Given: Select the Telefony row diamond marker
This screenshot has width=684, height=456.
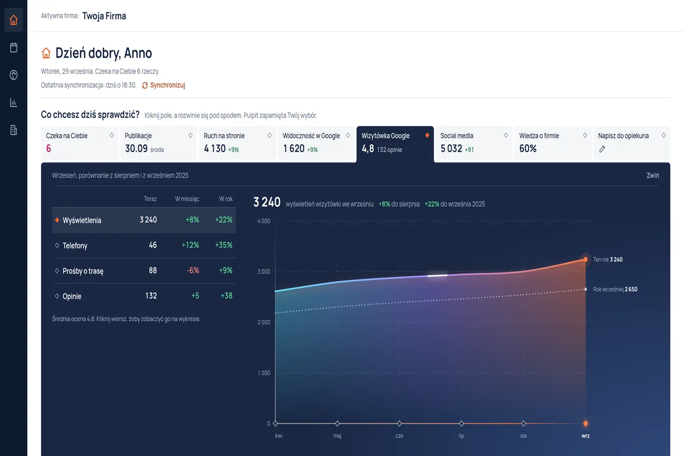Looking at the screenshot, I should [x=57, y=246].
